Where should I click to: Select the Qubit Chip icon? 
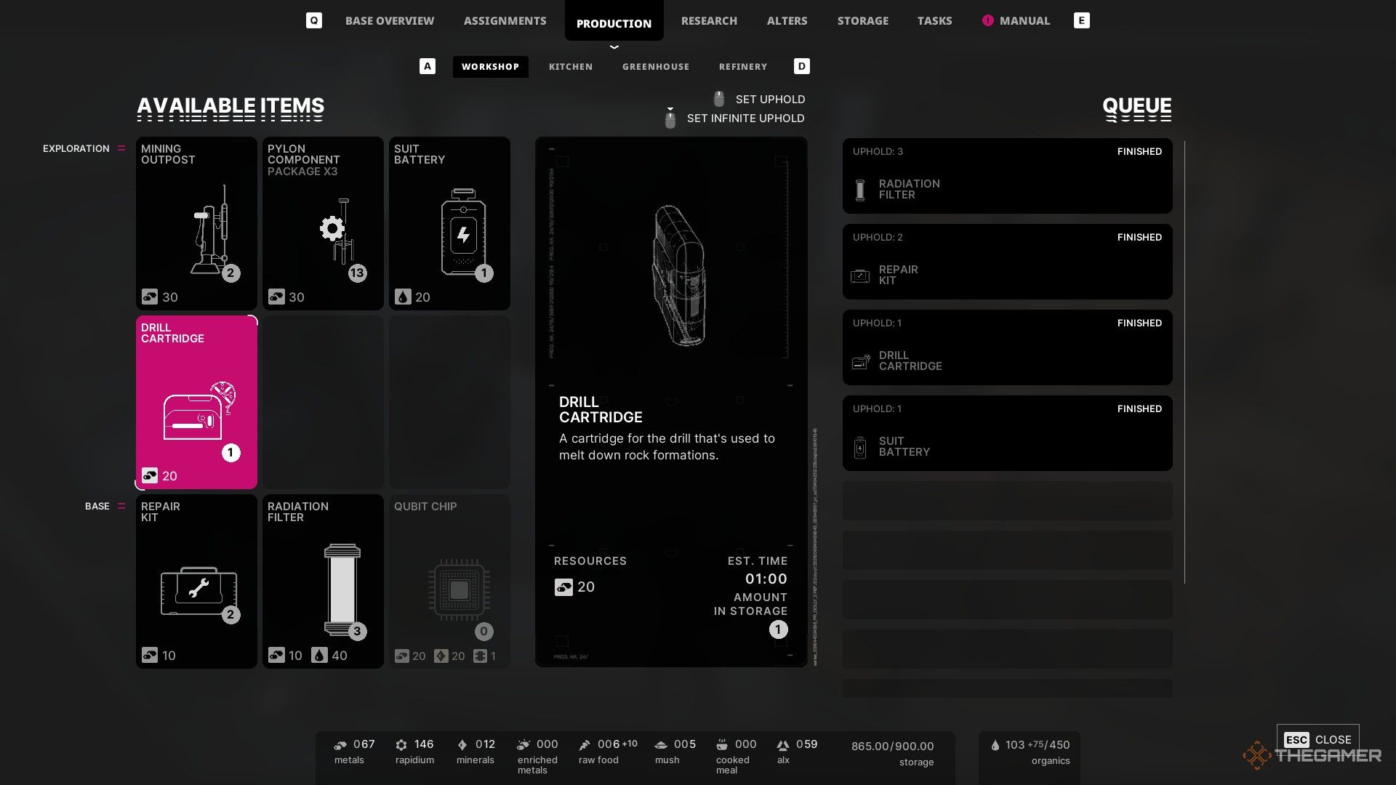459,589
